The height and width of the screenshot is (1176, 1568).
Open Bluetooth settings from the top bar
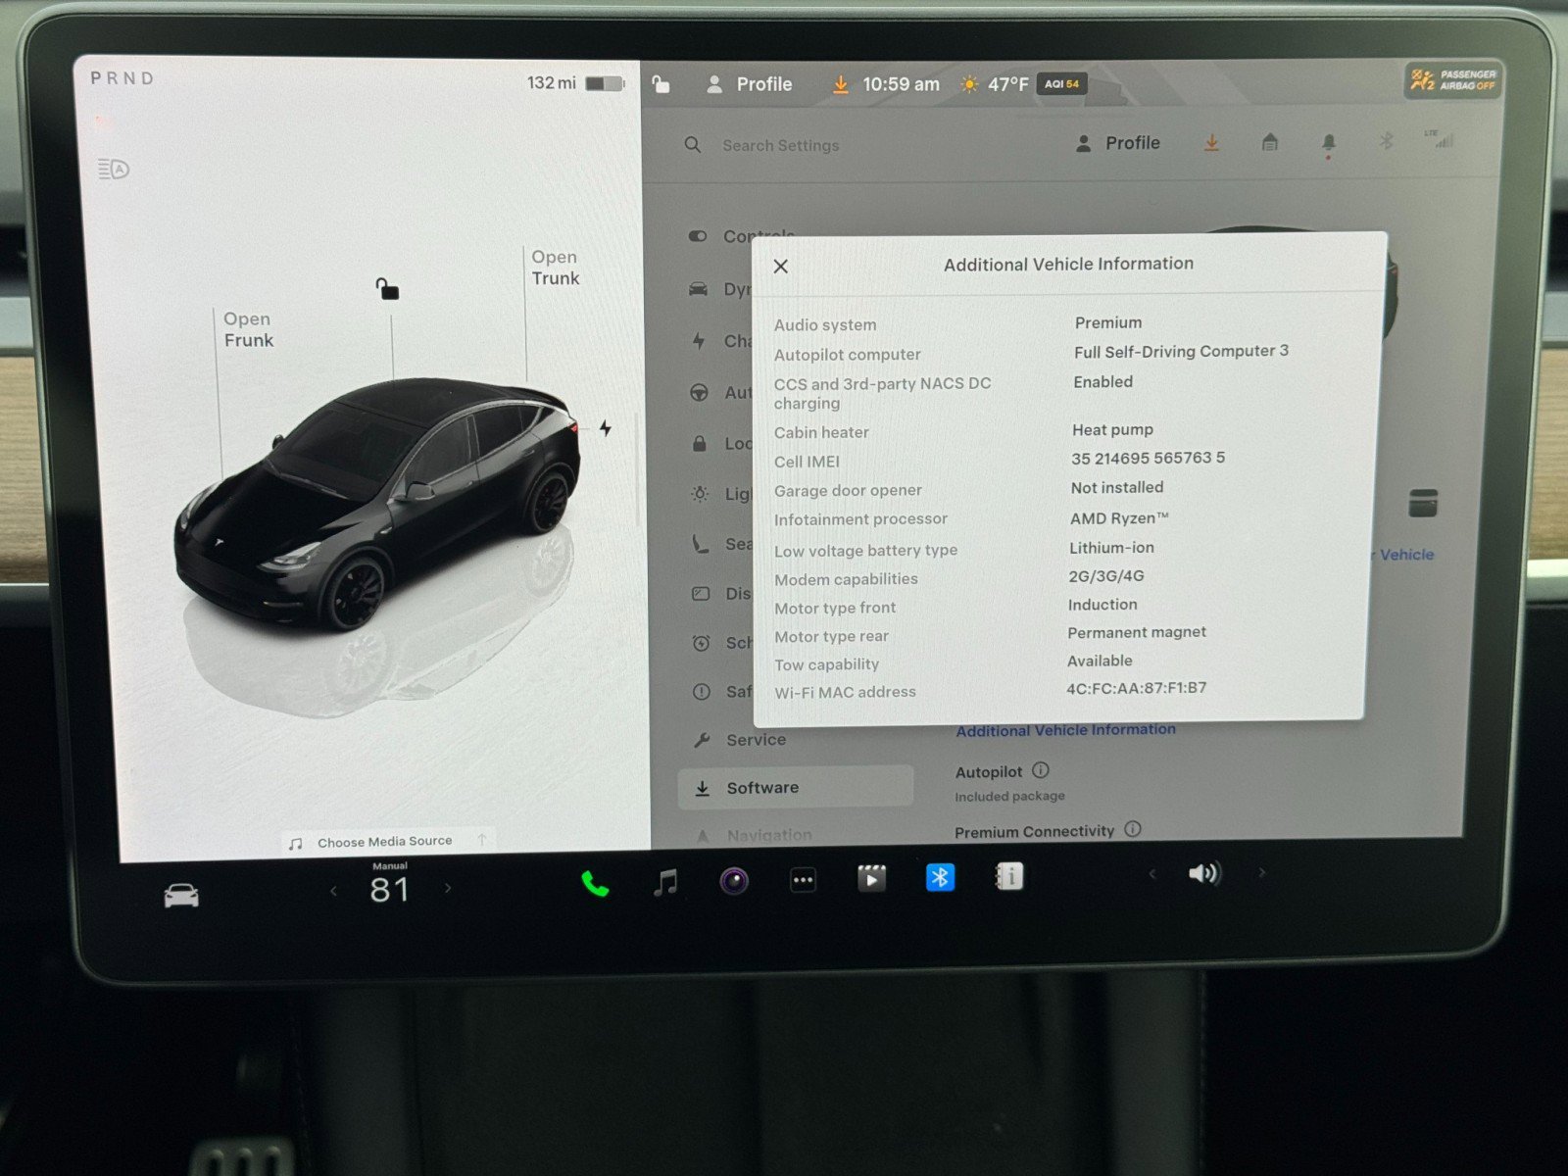[x=1386, y=142]
